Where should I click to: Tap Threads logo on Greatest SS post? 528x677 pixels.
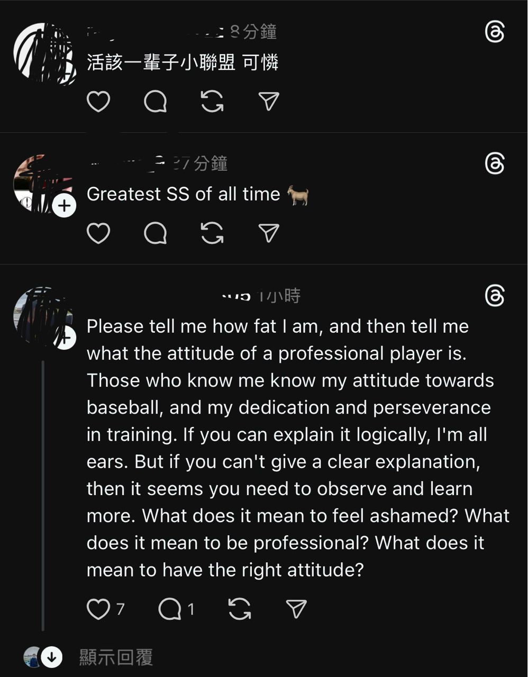[495, 164]
